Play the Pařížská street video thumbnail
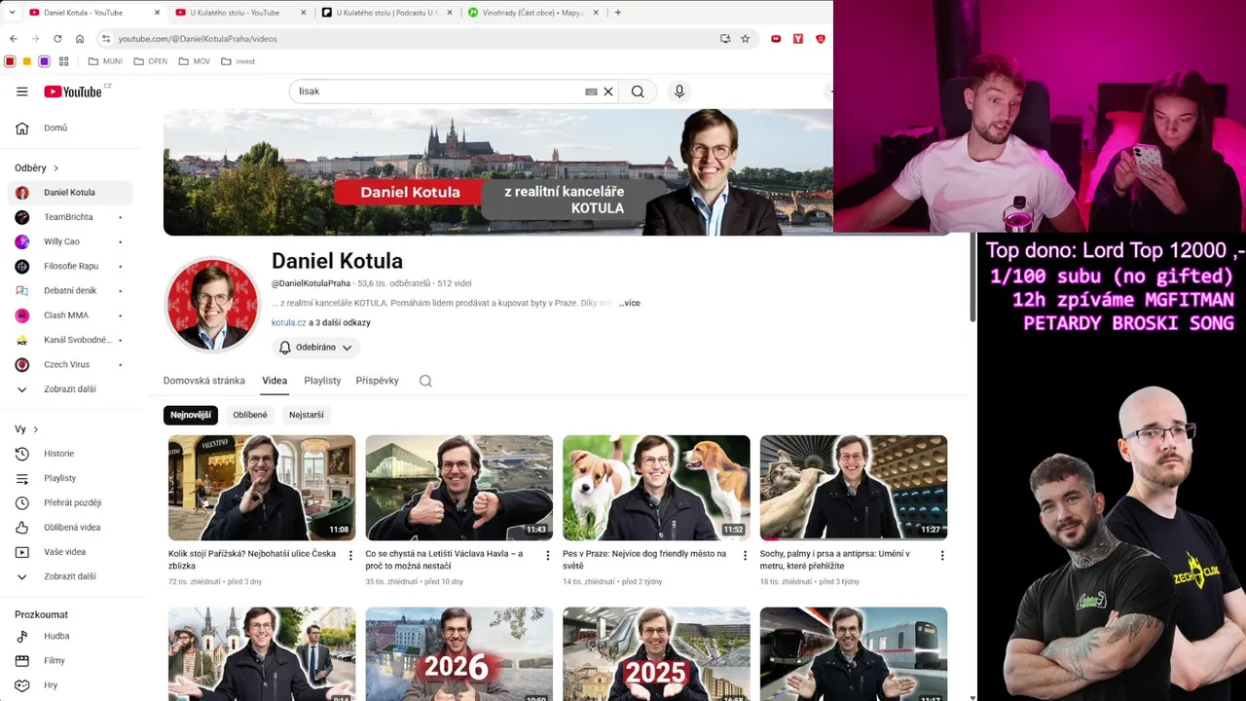The height and width of the screenshot is (701, 1246). 262,488
